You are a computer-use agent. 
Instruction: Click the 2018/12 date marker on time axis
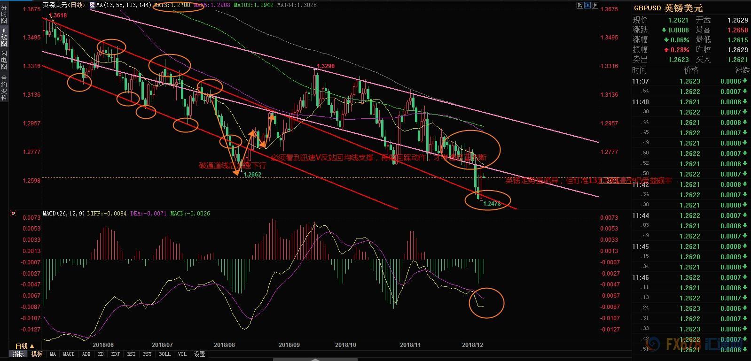click(472, 345)
